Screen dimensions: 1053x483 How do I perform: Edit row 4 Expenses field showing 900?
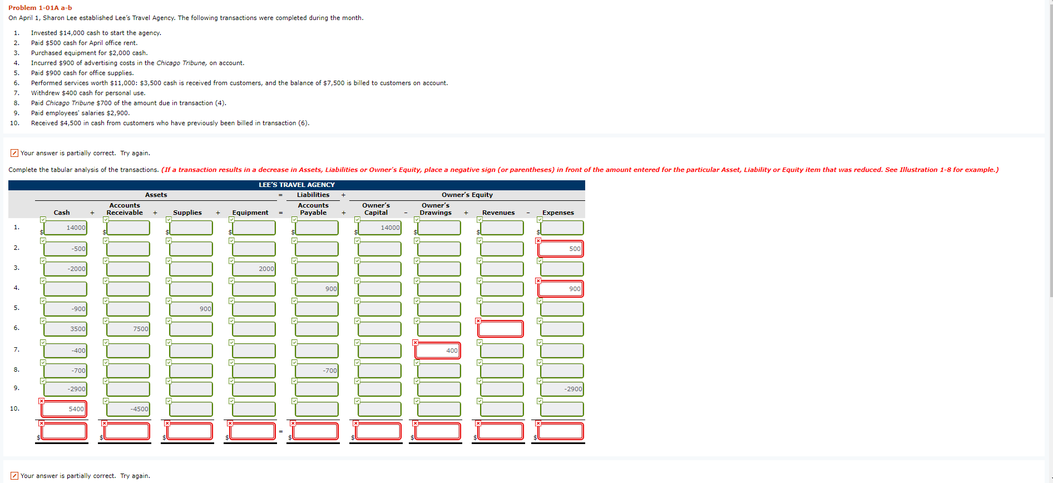(x=561, y=289)
